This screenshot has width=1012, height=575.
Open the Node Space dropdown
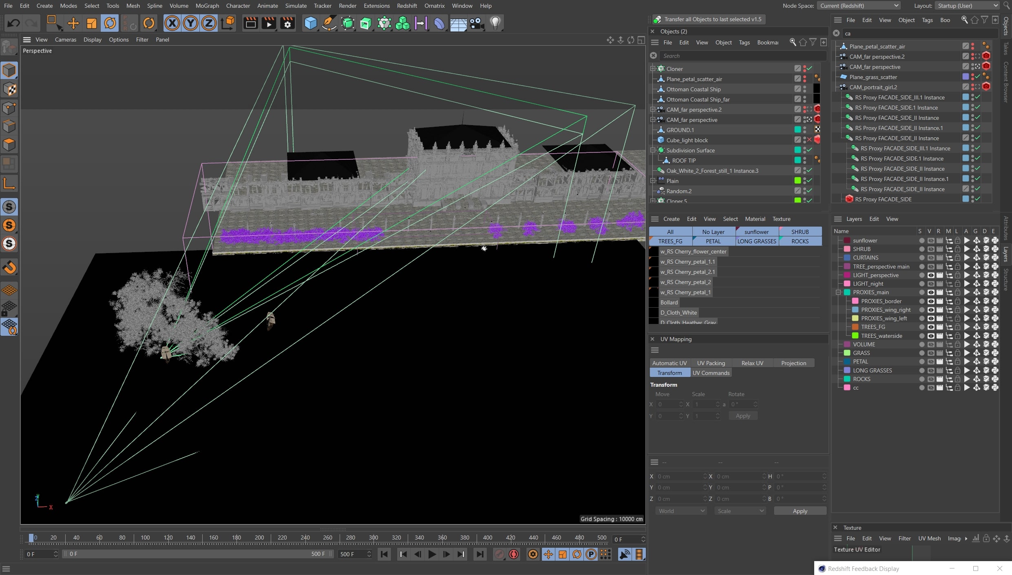[x=858, y=6]
